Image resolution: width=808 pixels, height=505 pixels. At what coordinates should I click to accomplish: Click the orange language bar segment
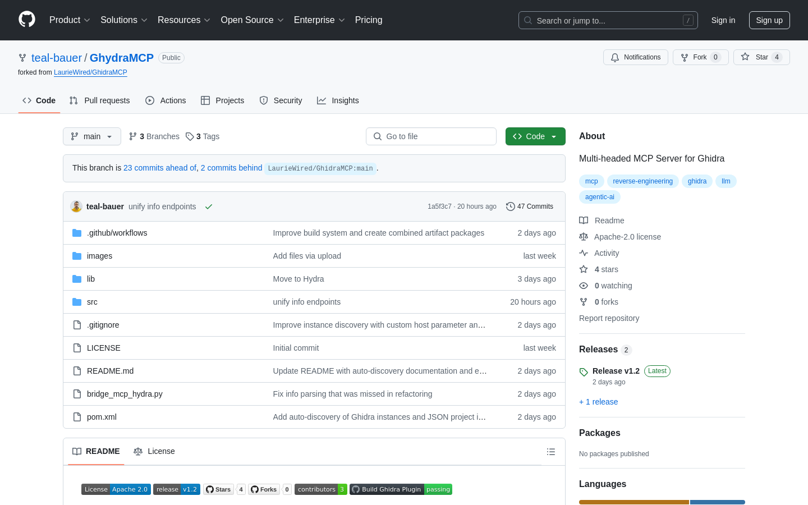634,502
